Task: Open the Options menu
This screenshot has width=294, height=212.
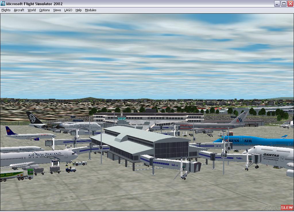Action: (45, 10)
